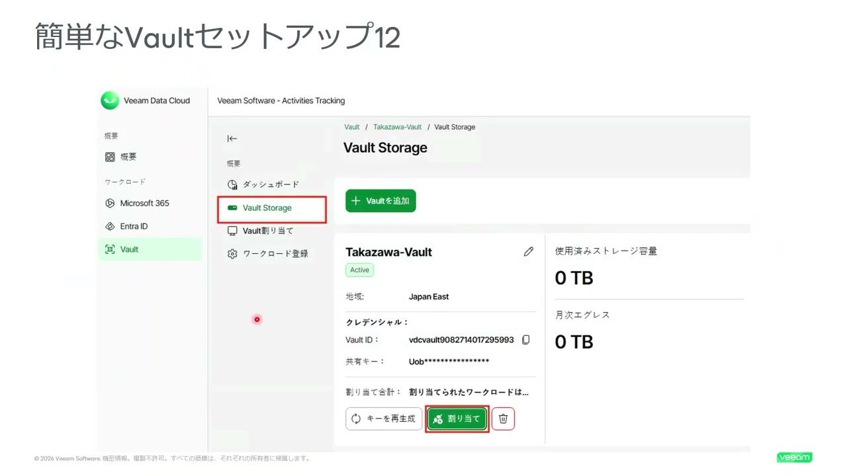Image resolution: width=847 pixels, height=476 pixels.
Task: Click the plus icon in Vaultを追加
Action: point(356,201)
